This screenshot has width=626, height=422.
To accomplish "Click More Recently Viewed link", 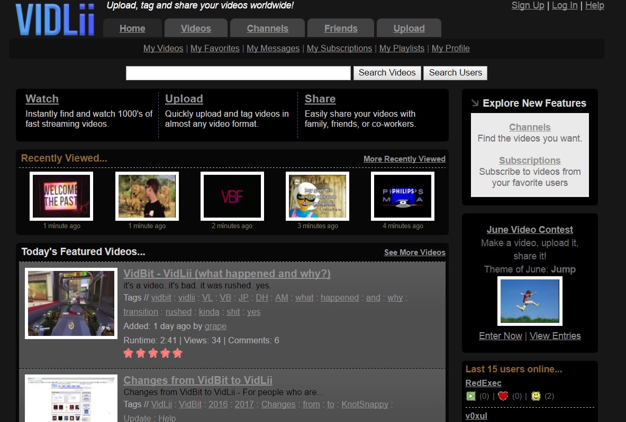I will pos(404,159).
